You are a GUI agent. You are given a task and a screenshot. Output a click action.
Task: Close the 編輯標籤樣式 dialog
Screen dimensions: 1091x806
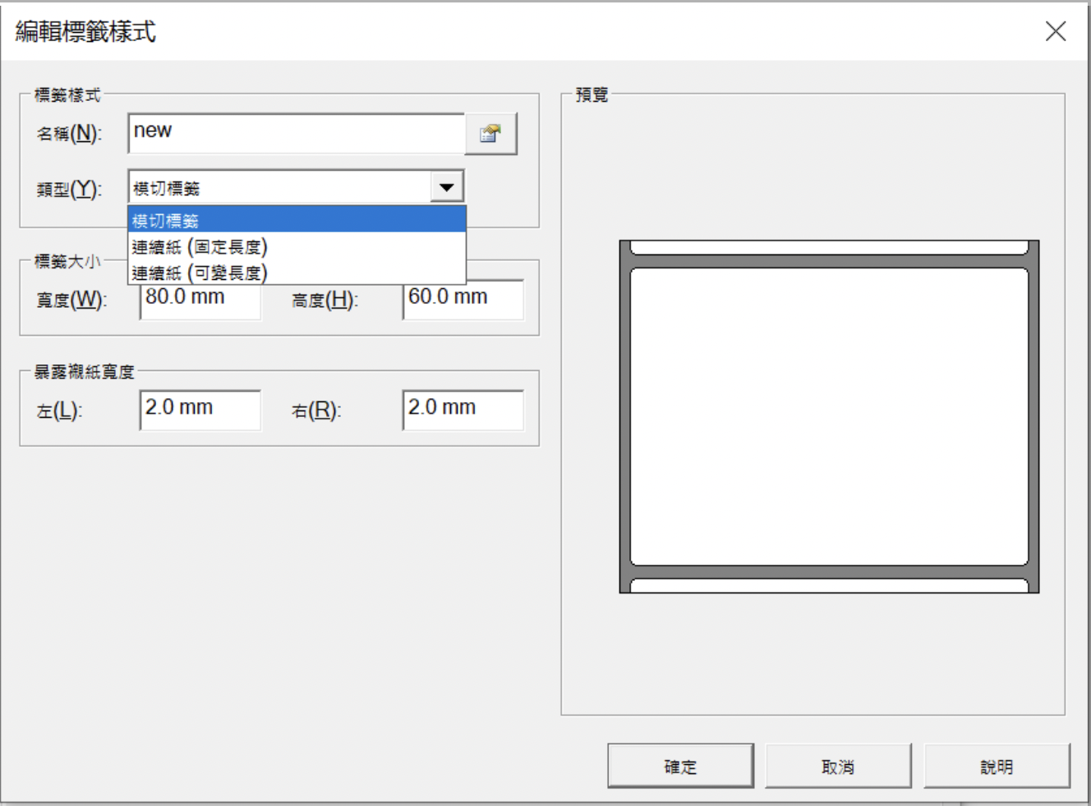[x=1056, y=31]
